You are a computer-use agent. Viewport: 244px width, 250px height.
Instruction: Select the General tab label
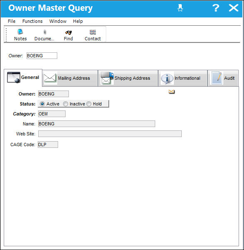[30, 77]
